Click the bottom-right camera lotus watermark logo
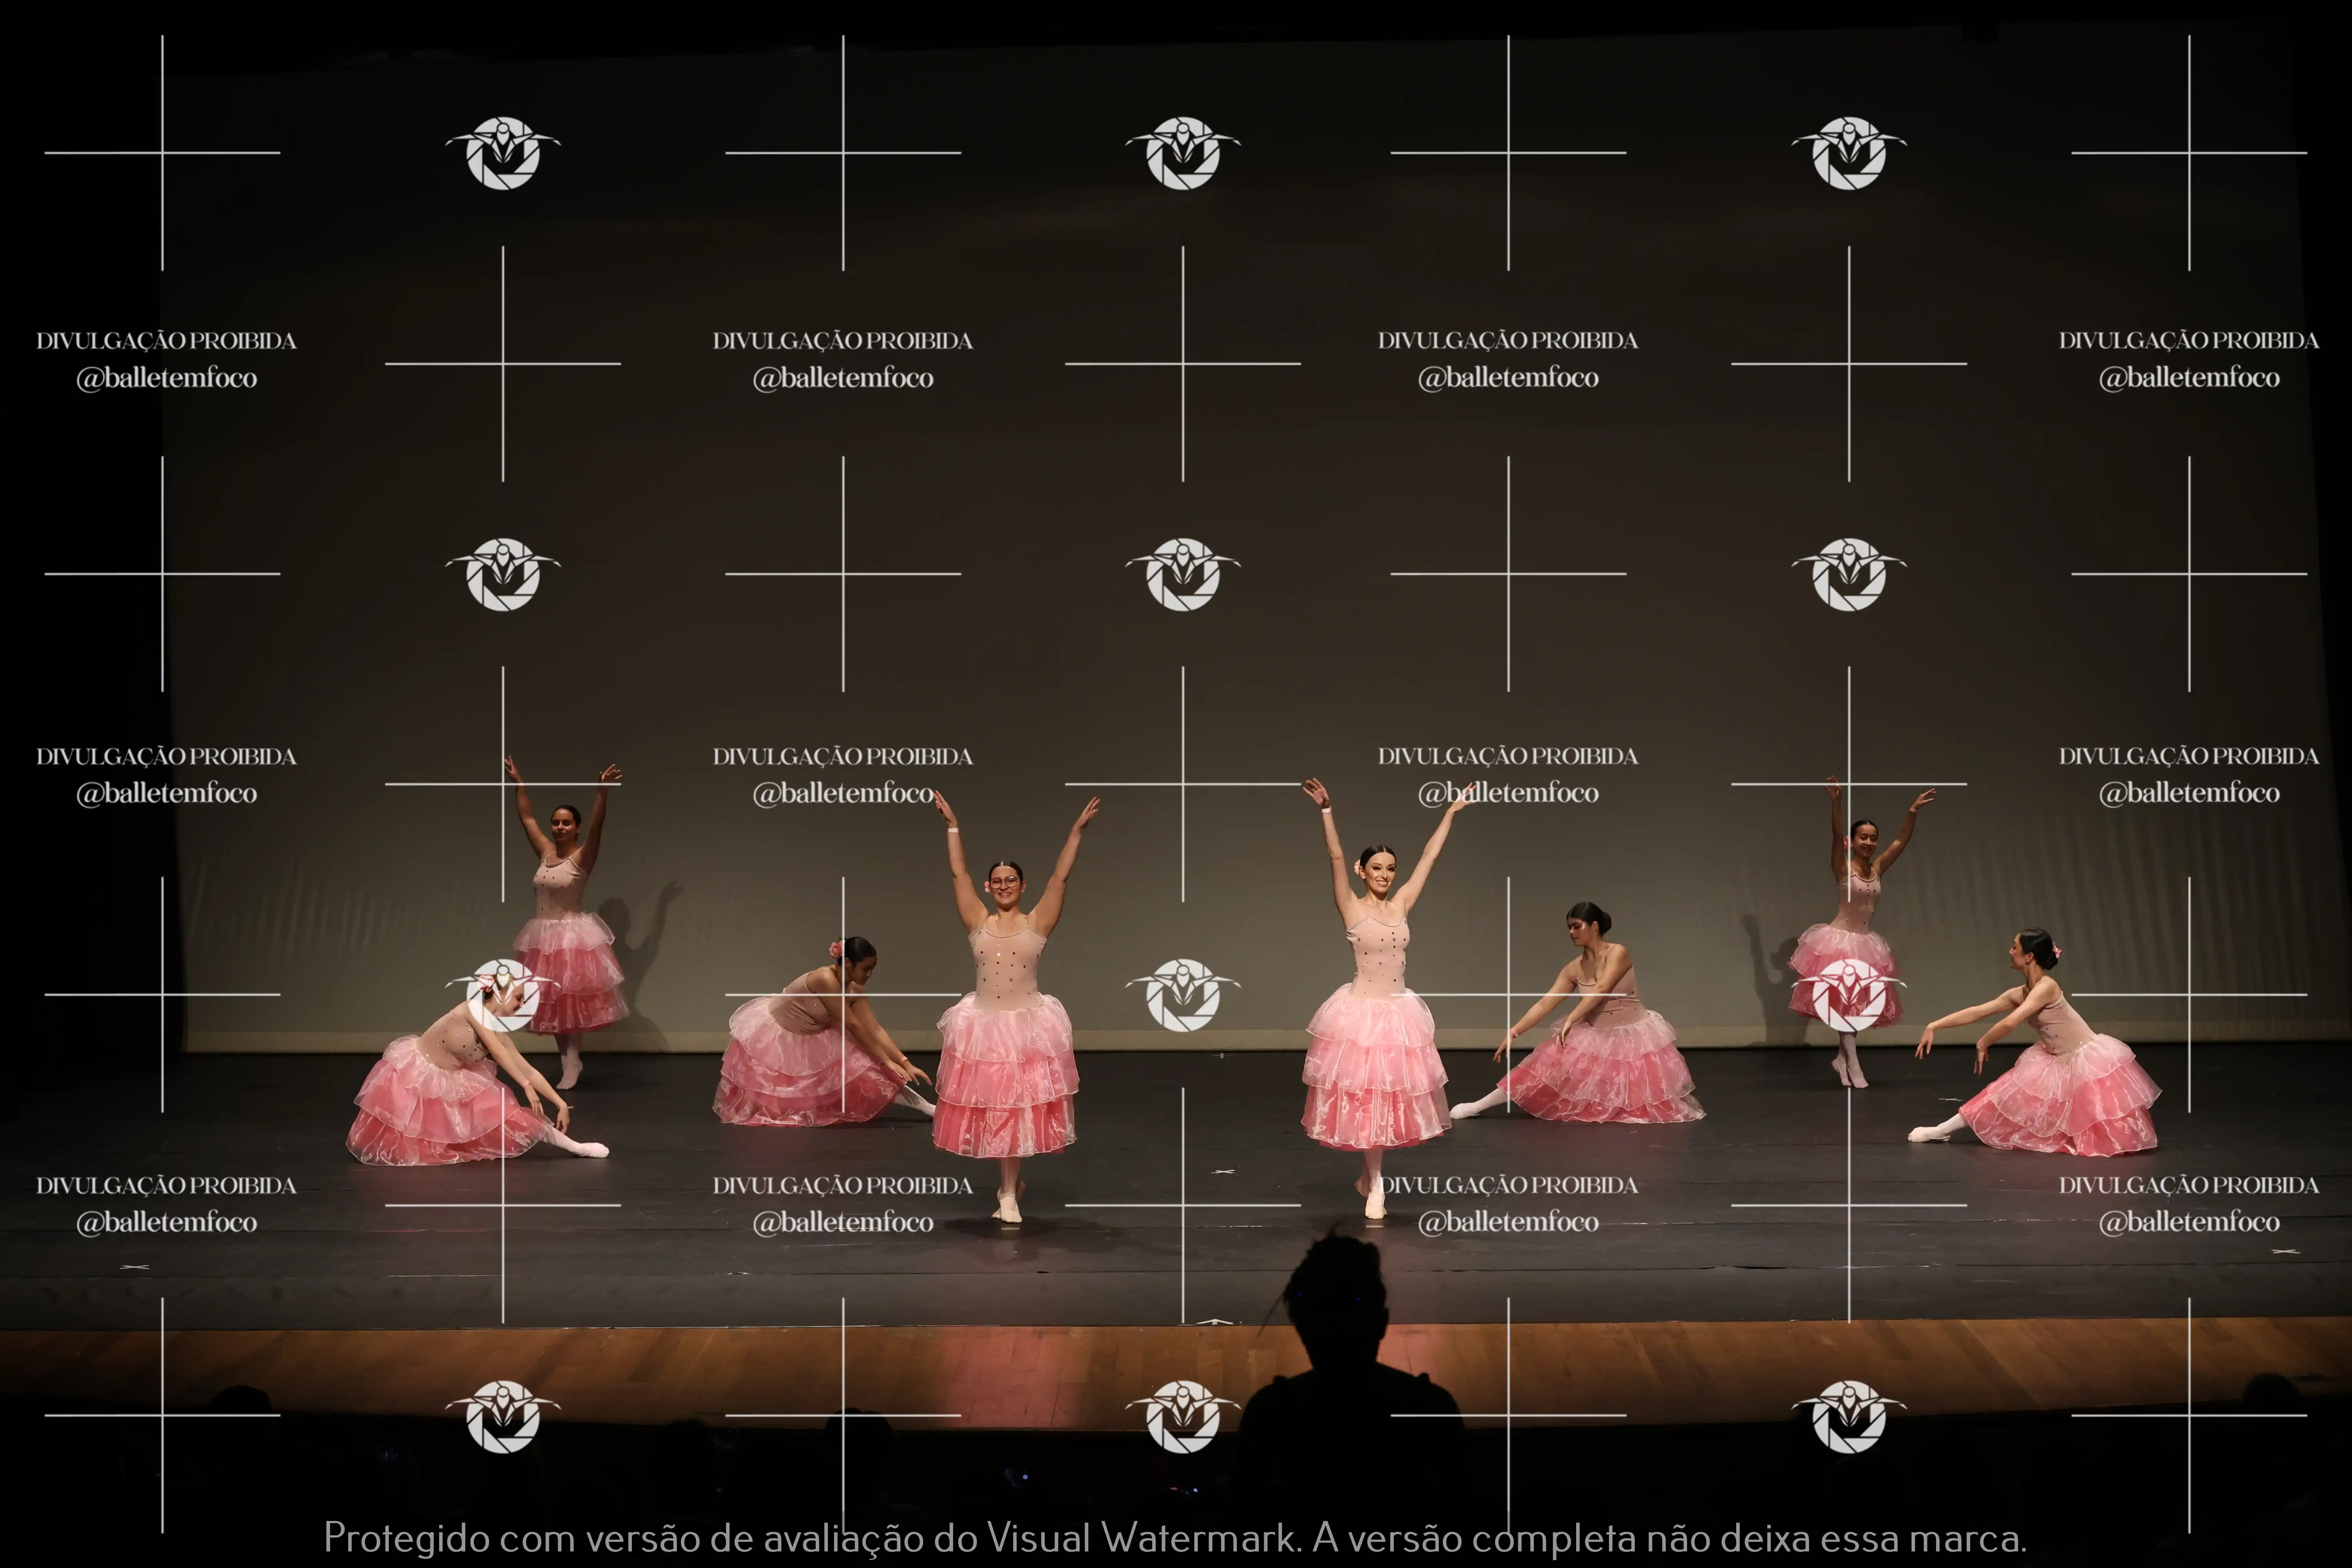 click(x=1849, y=1416)
